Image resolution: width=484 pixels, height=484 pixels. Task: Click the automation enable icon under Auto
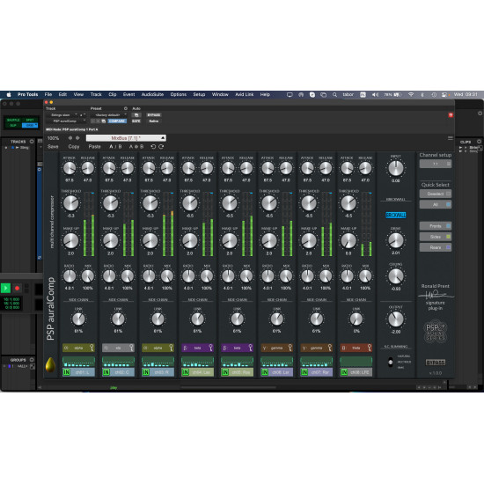tap(136, 115)
